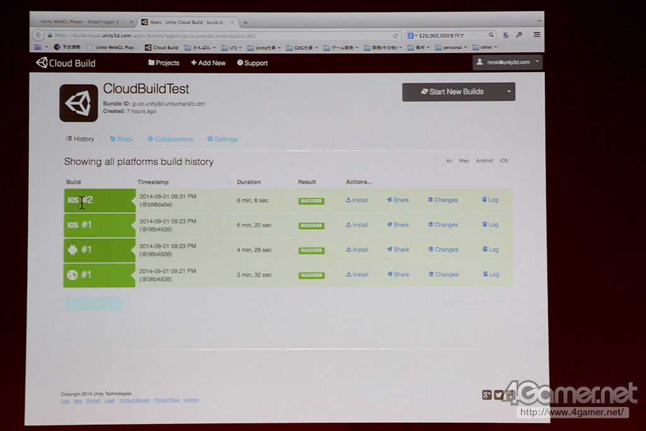Install the Android #1 build
The image size is (646, 431).
pyautogui.click(x=357, y=250)
